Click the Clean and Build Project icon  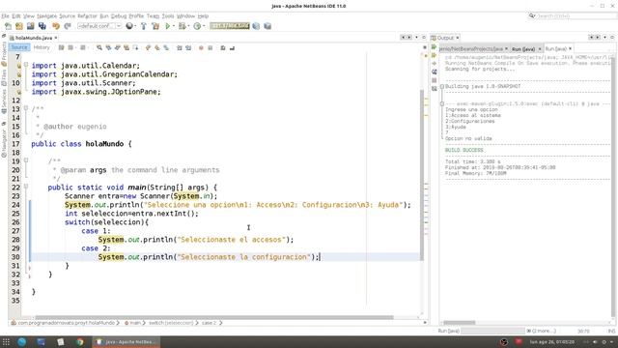155,26
